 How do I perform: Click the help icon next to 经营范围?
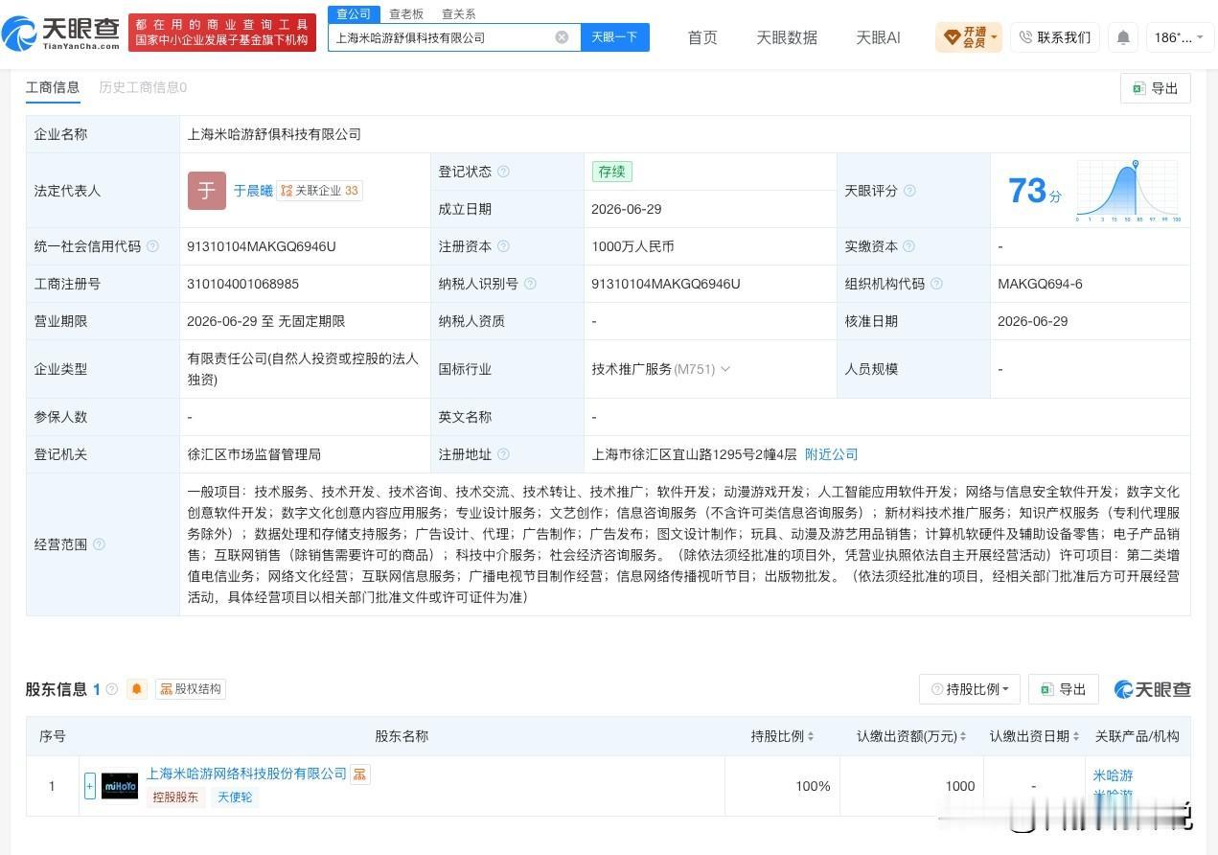(x=99, y=544)
